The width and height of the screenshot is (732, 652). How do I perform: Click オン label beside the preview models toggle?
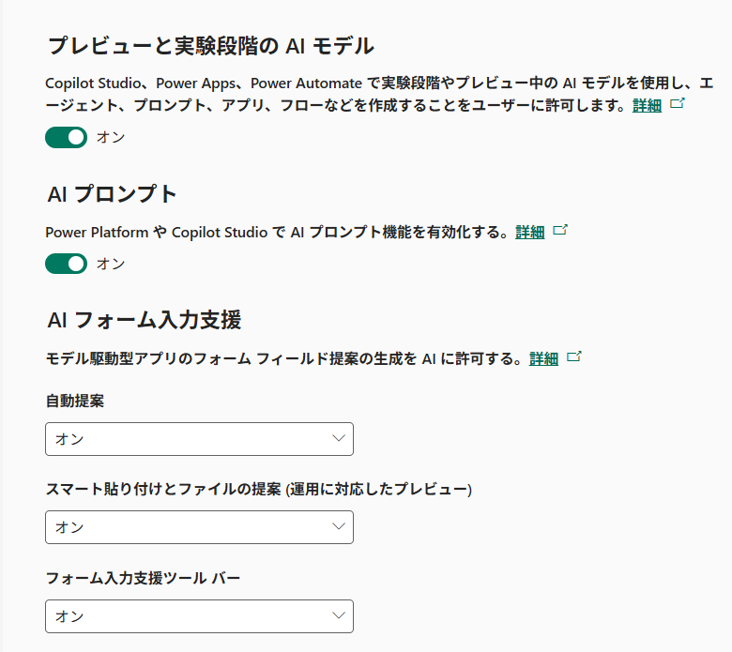tap(111, 137)
